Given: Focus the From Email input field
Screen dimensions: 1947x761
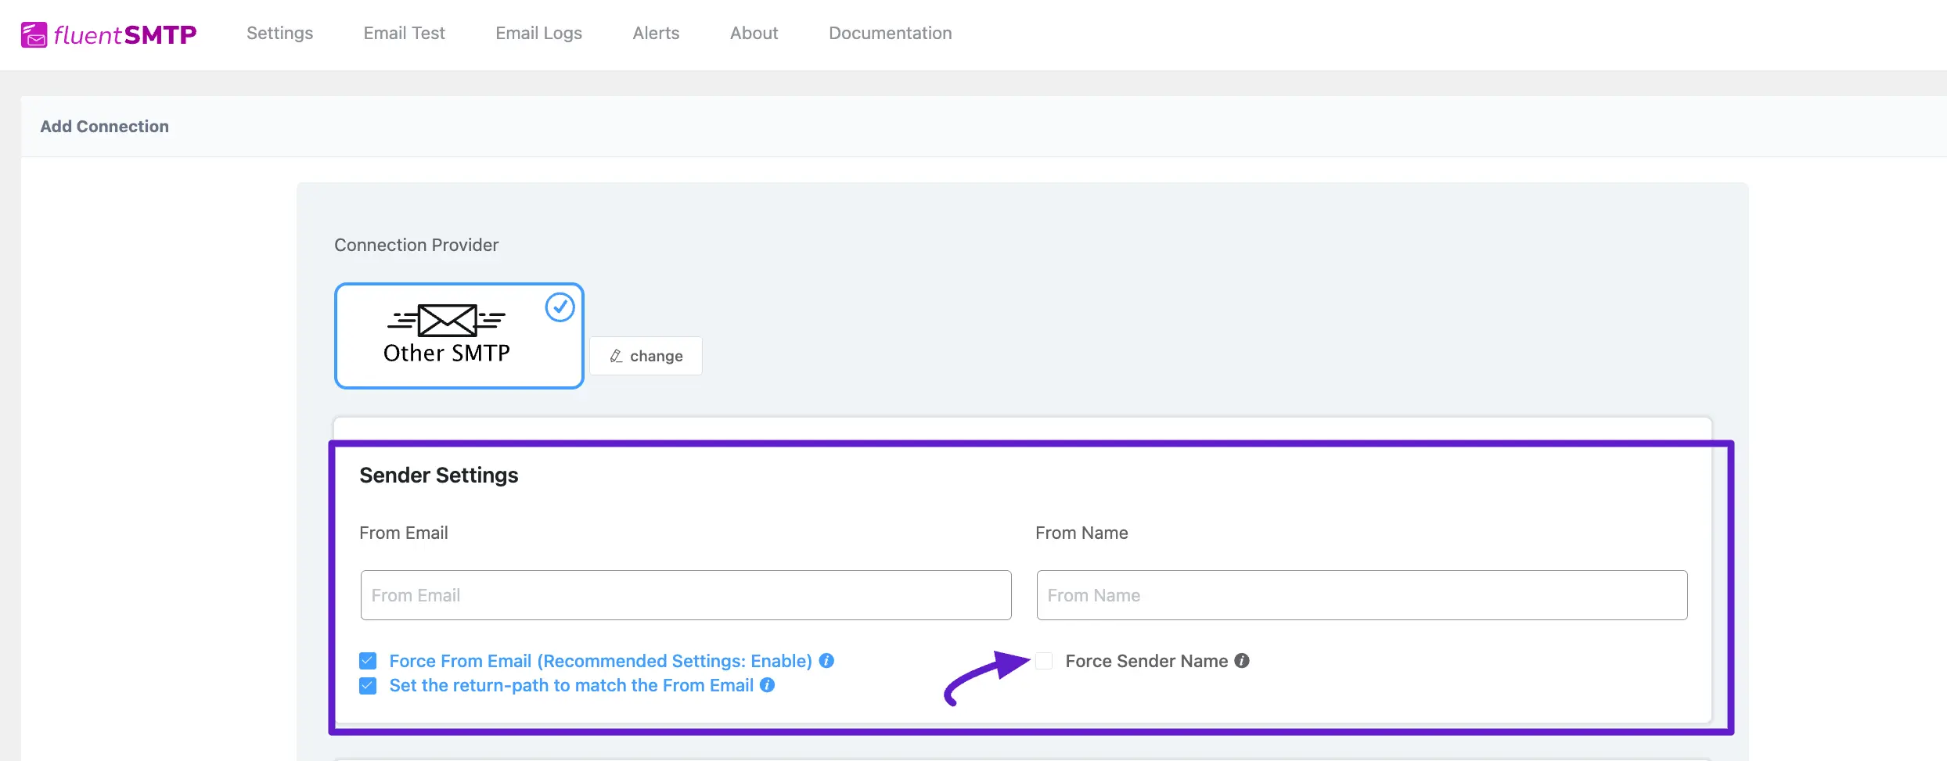Looking at the screenshot, I should coord(686,595).
